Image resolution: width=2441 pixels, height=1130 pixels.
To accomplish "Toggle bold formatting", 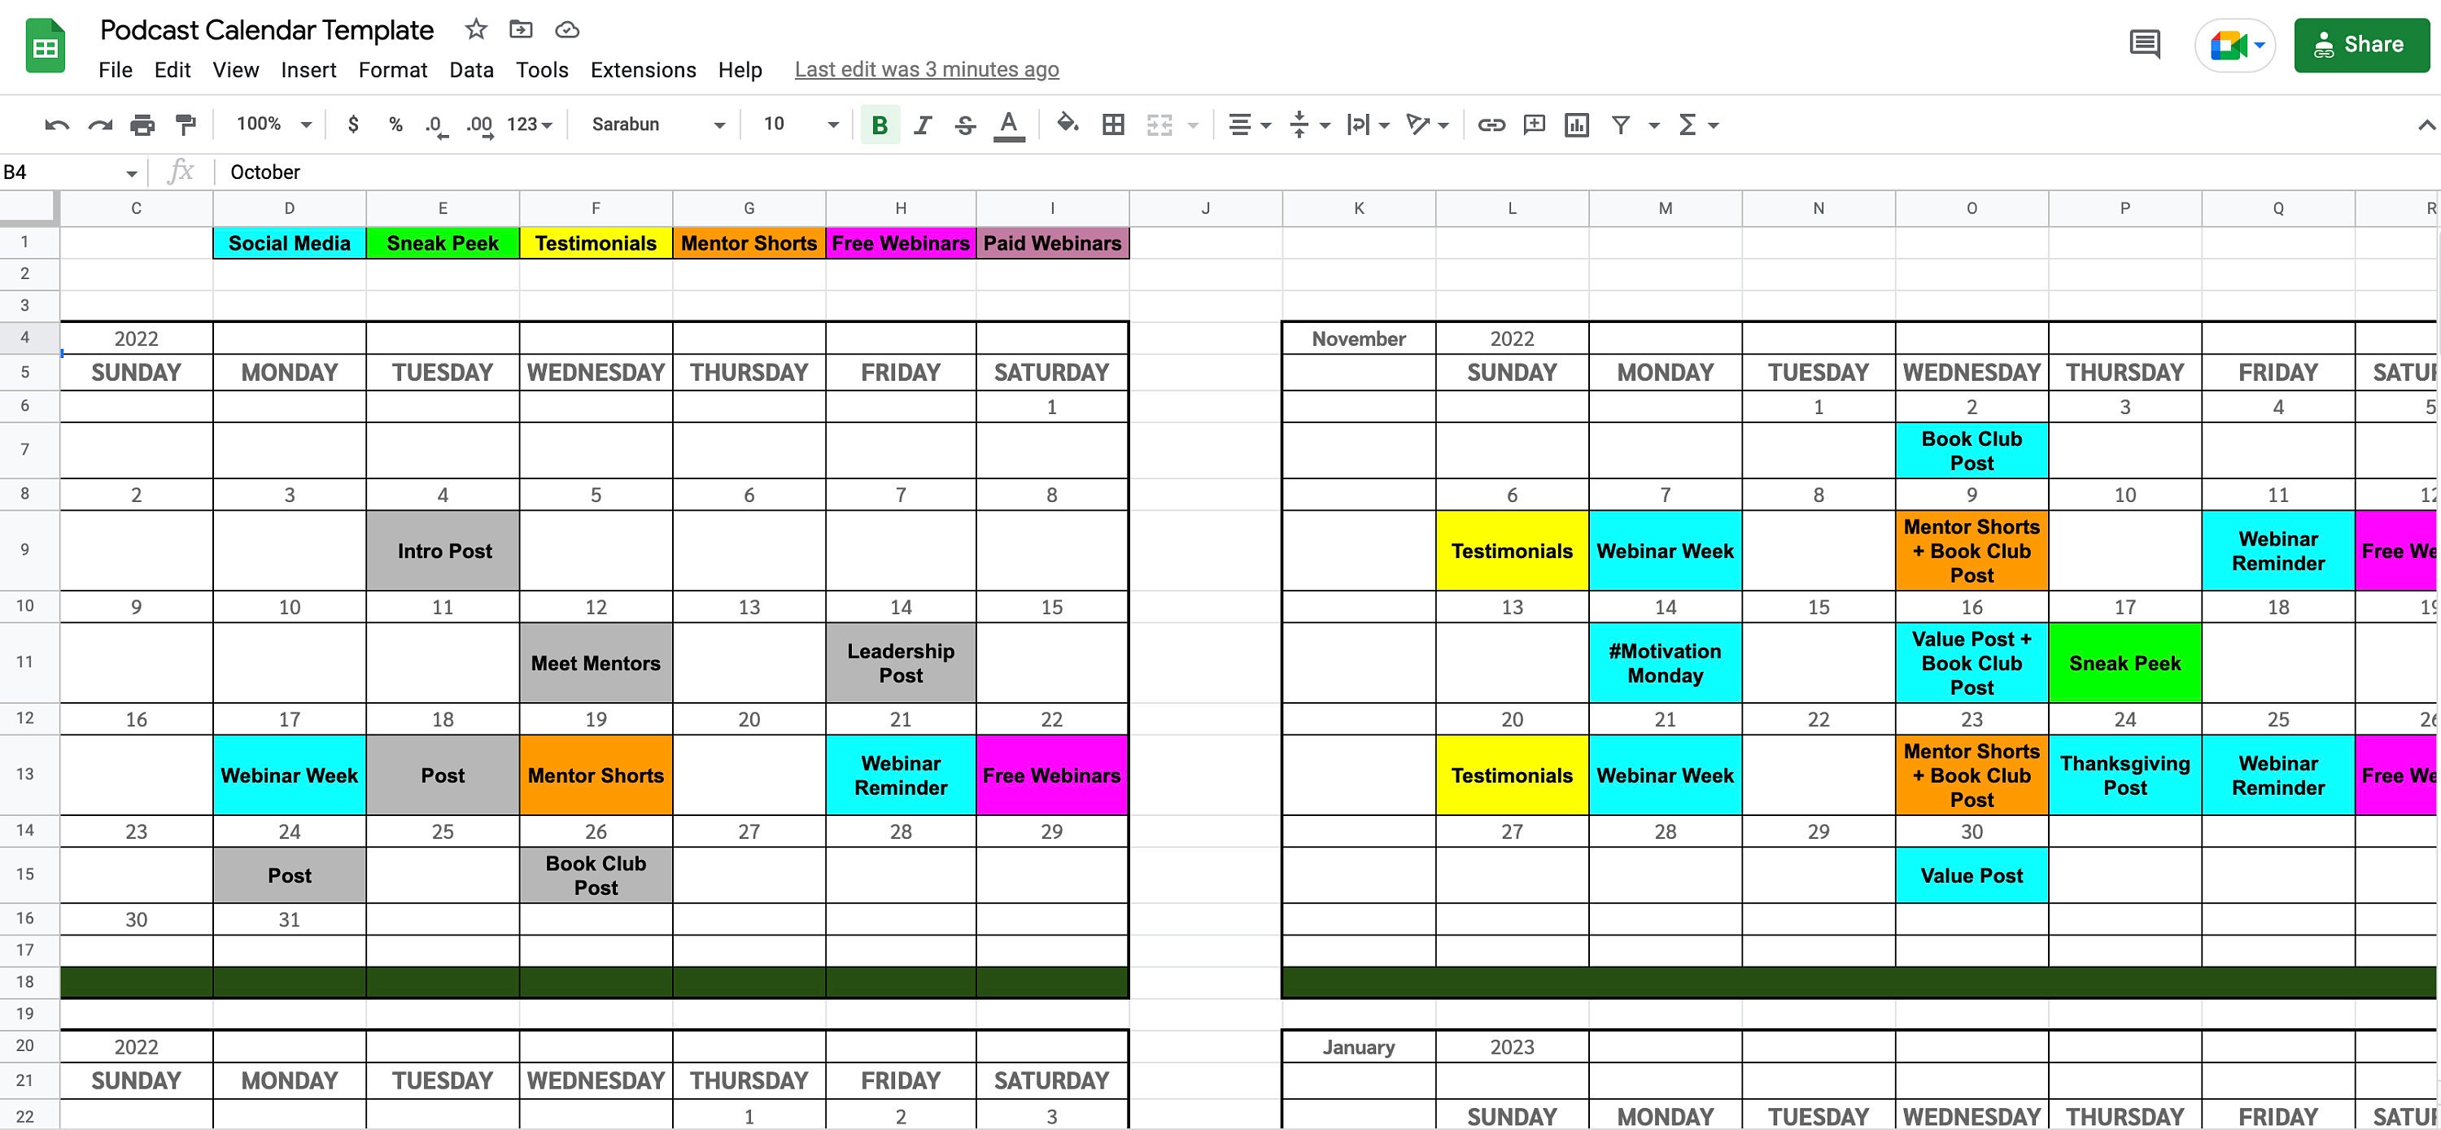I will [x=880, y=125].
